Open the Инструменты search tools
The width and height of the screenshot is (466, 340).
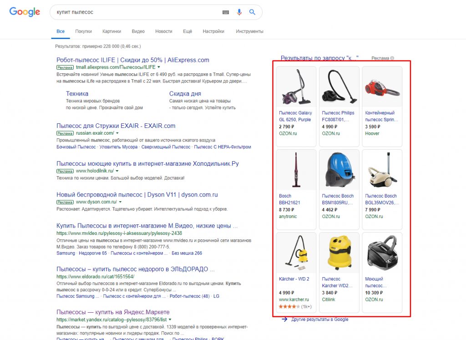[249, 31]
